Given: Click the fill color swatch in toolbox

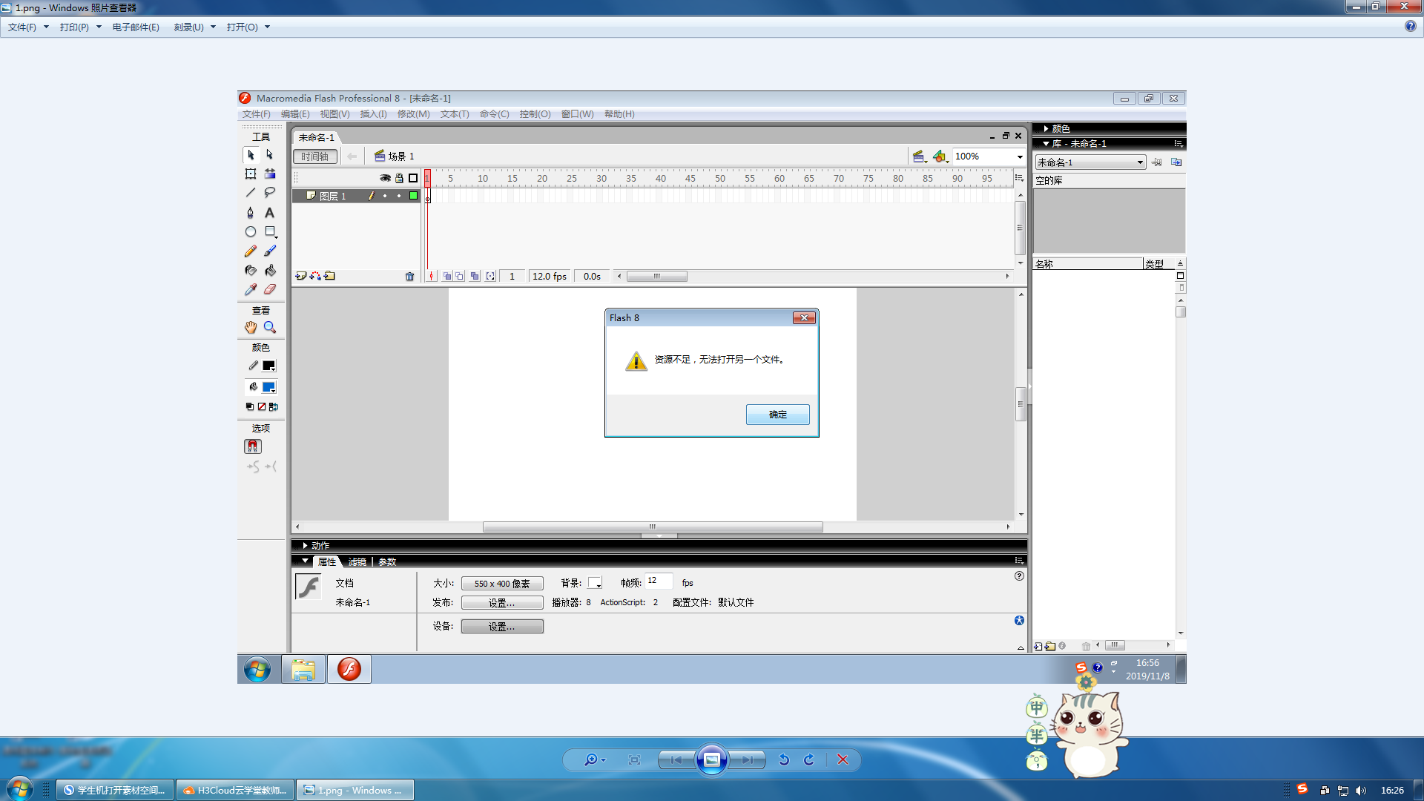Looking at the screenshot, I should point(269,387).
